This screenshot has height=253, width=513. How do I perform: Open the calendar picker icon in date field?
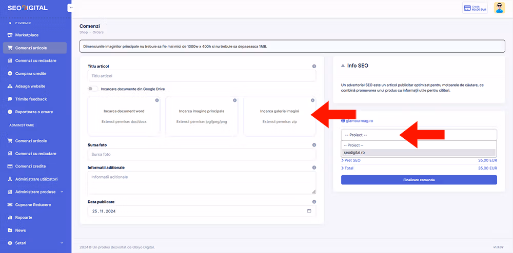coord(309,211)
